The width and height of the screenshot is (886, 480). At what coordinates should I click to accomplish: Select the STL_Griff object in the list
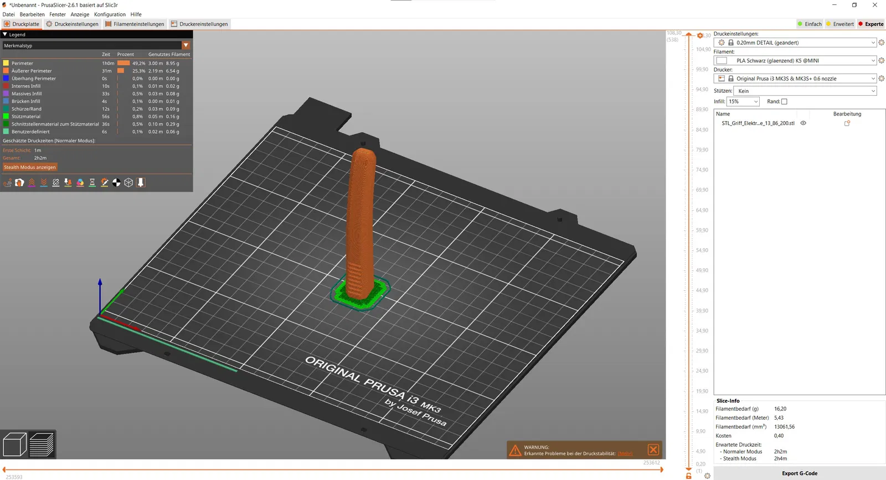point(758,123)
